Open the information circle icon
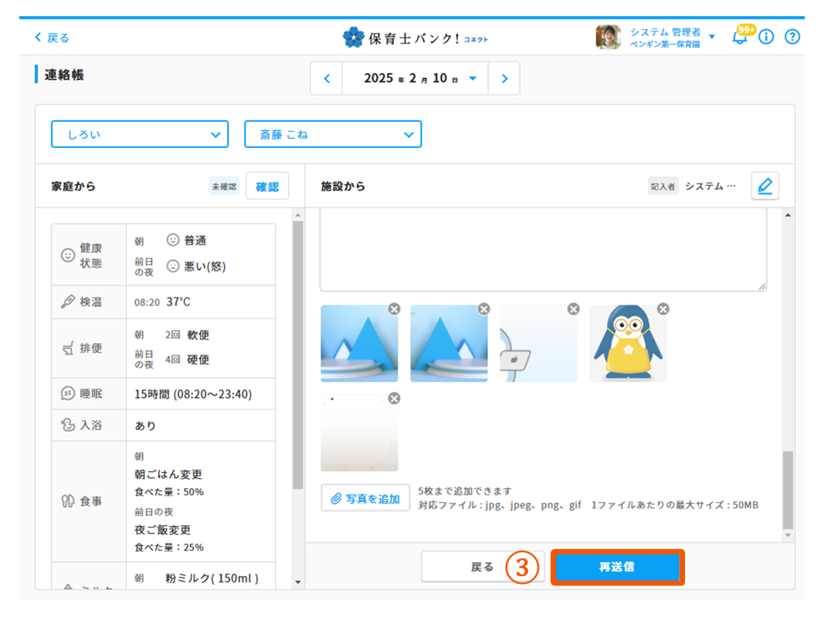 click(x=766, y=37)
